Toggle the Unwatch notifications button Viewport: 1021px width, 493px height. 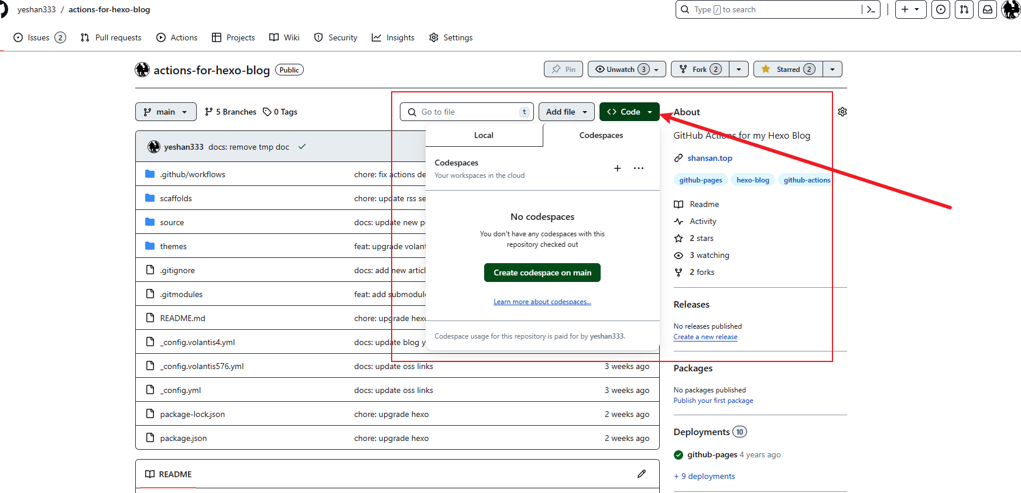(x=626, y=69)
